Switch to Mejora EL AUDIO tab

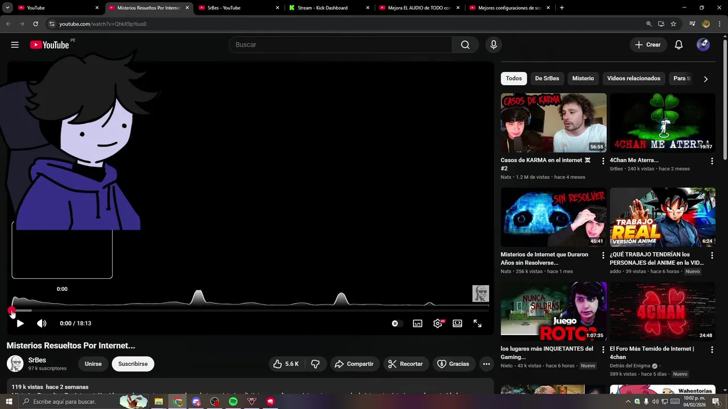point(420,8)
